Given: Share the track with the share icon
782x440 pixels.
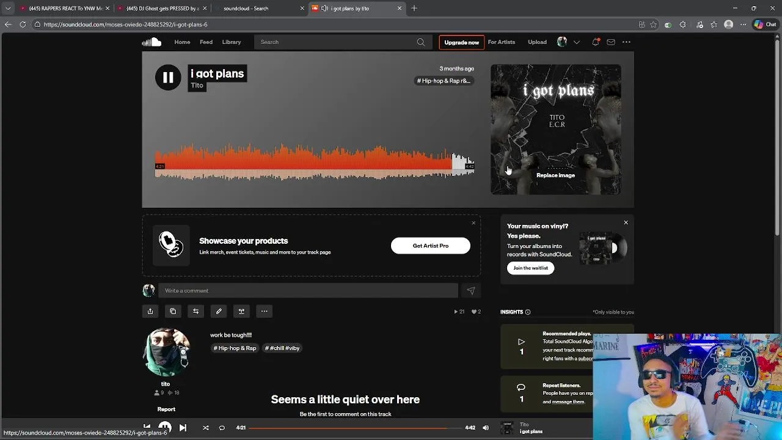Looking at the screenshot, I should pyautogui.click(x=150, y=311).
